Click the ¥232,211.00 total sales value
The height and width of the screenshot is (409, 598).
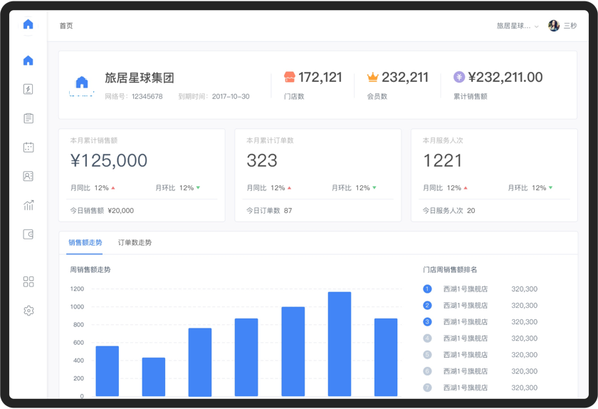coord(505,77)
